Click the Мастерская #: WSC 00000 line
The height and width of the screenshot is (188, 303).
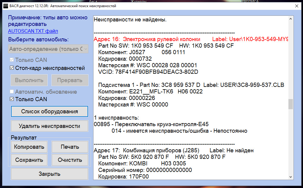point(133,104)
